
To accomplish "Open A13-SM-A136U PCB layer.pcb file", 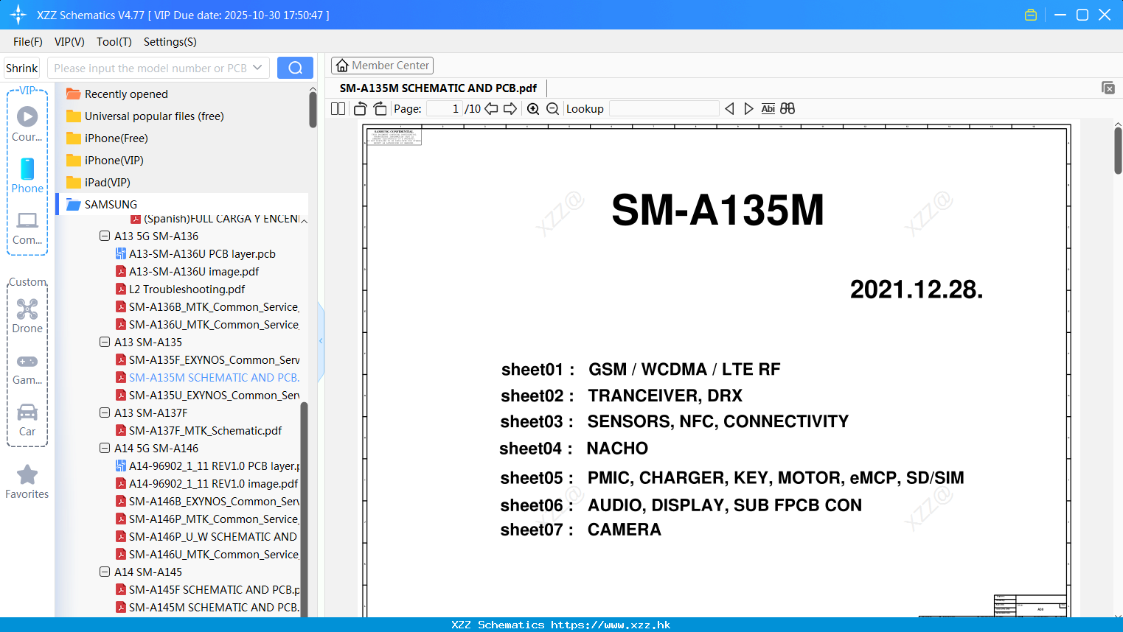I will (202, 253).
